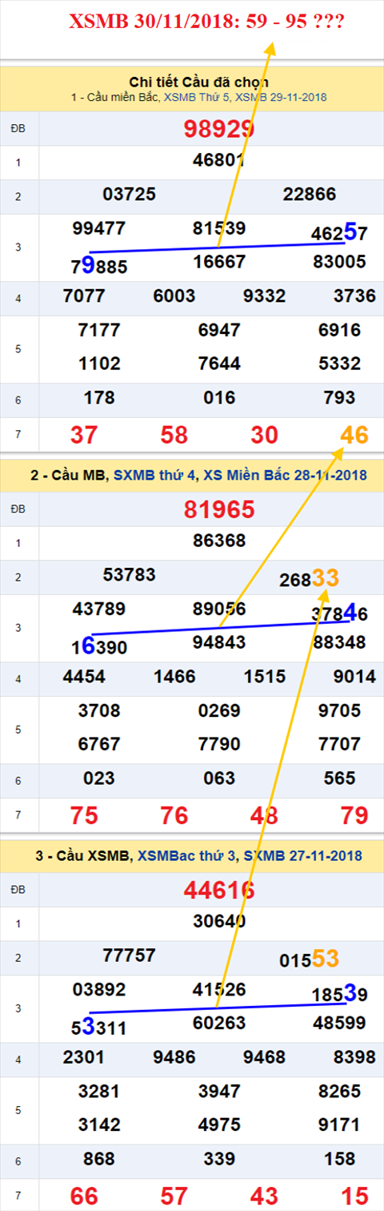Select fourth prize number 9014
Image resolution: width=384 pixels, height=1211 pixels.
[x=354, y=676]
